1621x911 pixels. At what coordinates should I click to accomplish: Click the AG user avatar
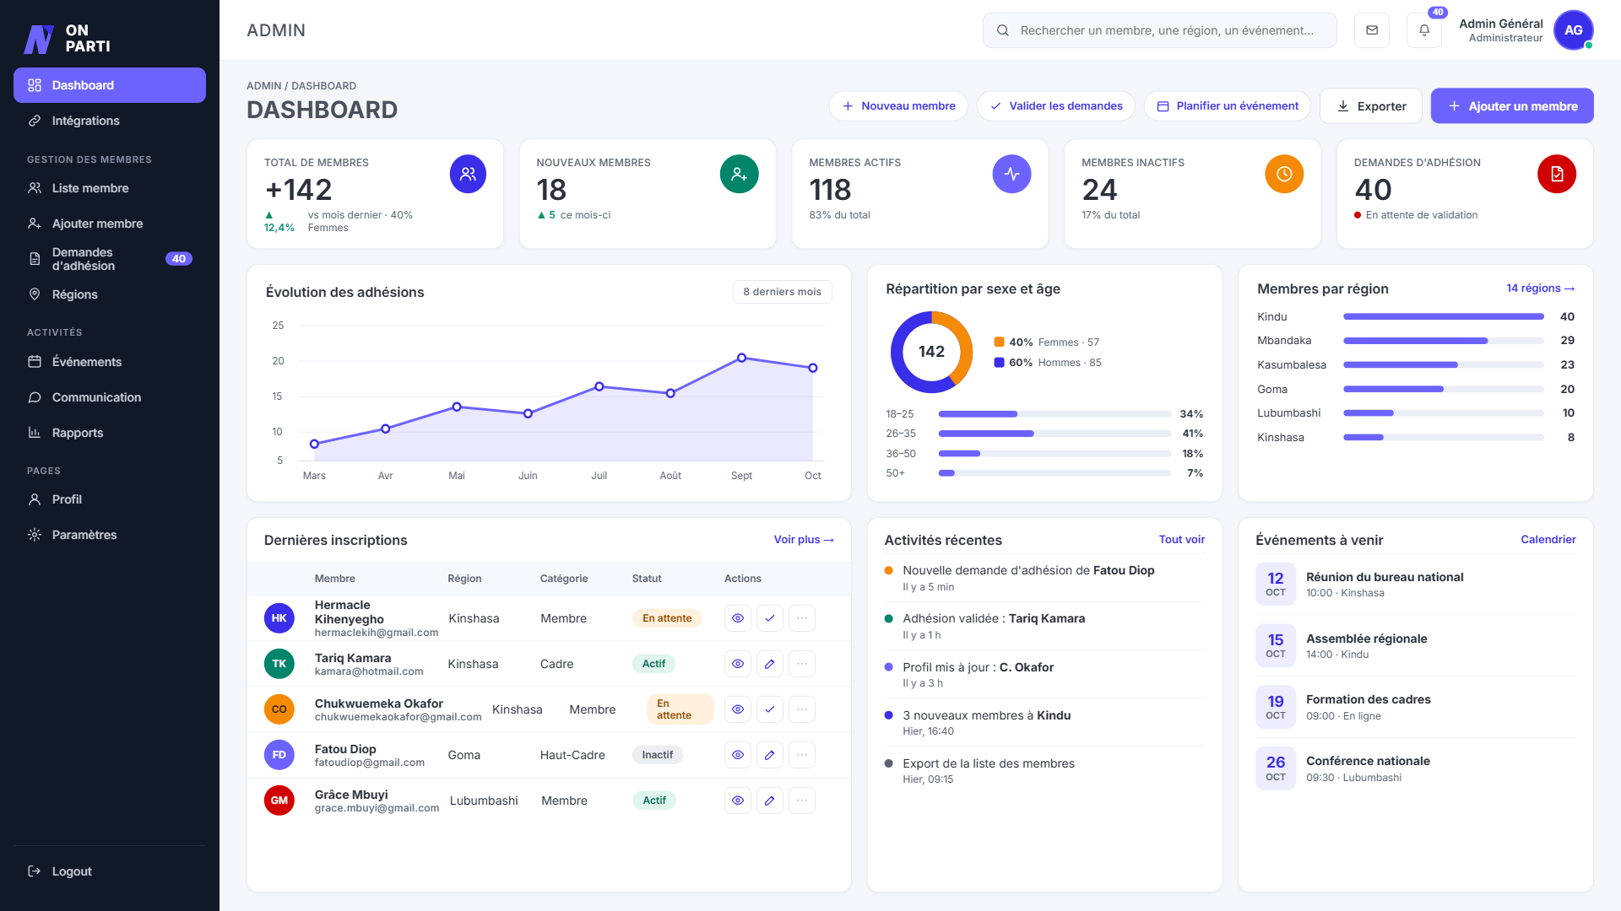(x=1573, y=30)
